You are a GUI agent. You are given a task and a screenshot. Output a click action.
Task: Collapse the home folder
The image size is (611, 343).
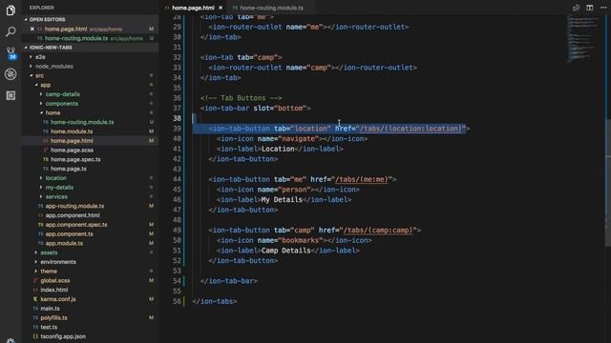coord(53,112)
